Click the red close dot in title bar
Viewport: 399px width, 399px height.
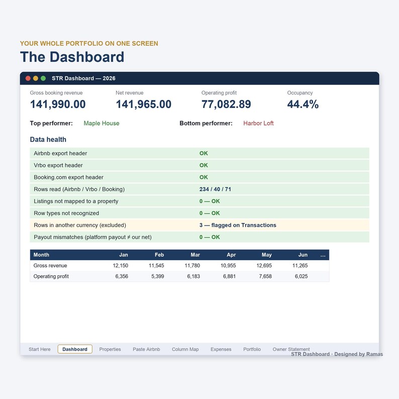28,78
